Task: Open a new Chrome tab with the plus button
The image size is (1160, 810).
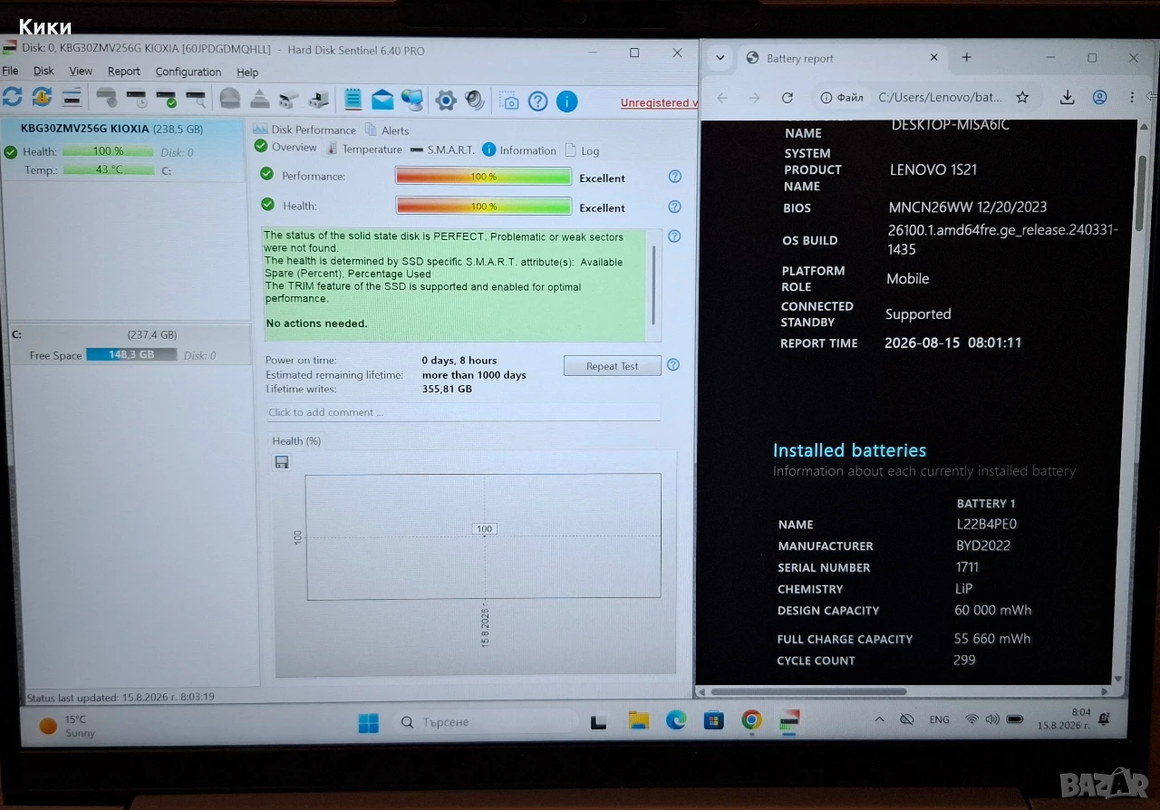Action: coord(966,57)
